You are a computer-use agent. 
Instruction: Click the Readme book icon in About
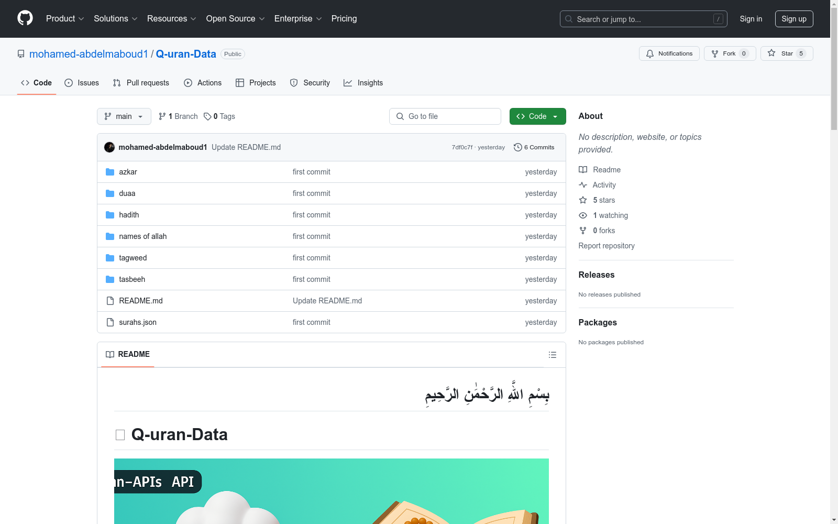tap(583, 170)
